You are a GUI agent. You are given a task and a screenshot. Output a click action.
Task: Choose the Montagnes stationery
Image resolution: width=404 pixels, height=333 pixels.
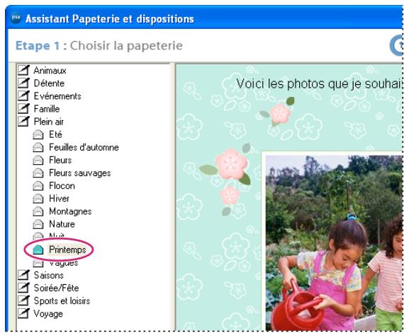tap(70, 211)
